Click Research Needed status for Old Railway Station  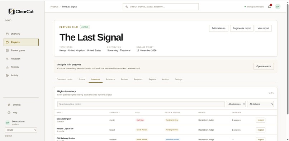[172, 140]
